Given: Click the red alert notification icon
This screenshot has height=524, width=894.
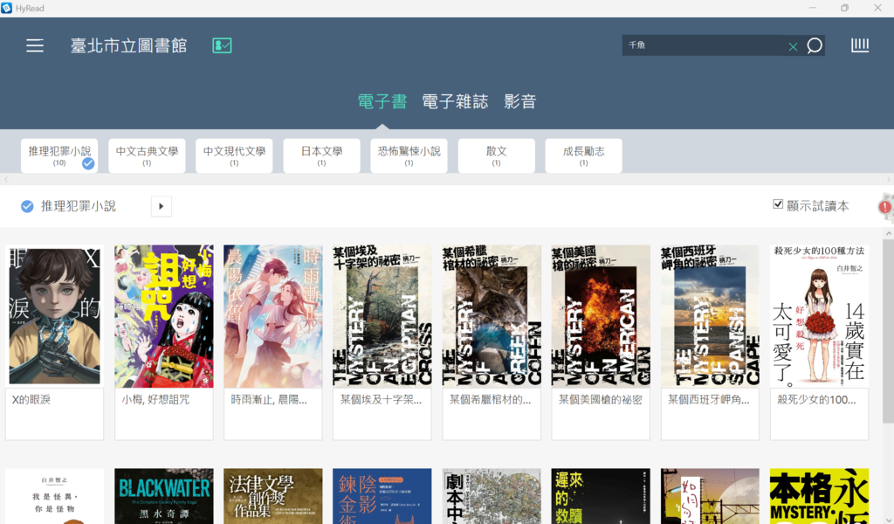Looking at the screenshot, I should click(x=885, y=206).
